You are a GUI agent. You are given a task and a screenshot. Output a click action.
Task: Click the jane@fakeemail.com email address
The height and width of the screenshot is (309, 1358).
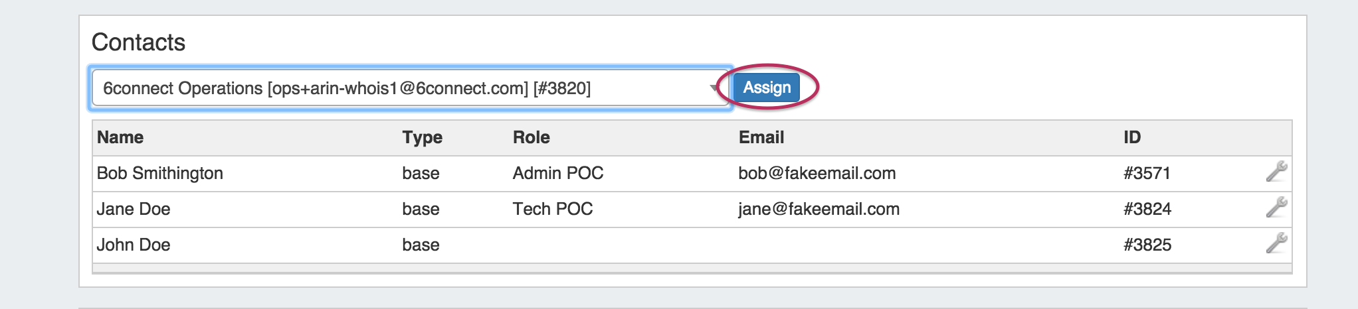tap(819, 209)
